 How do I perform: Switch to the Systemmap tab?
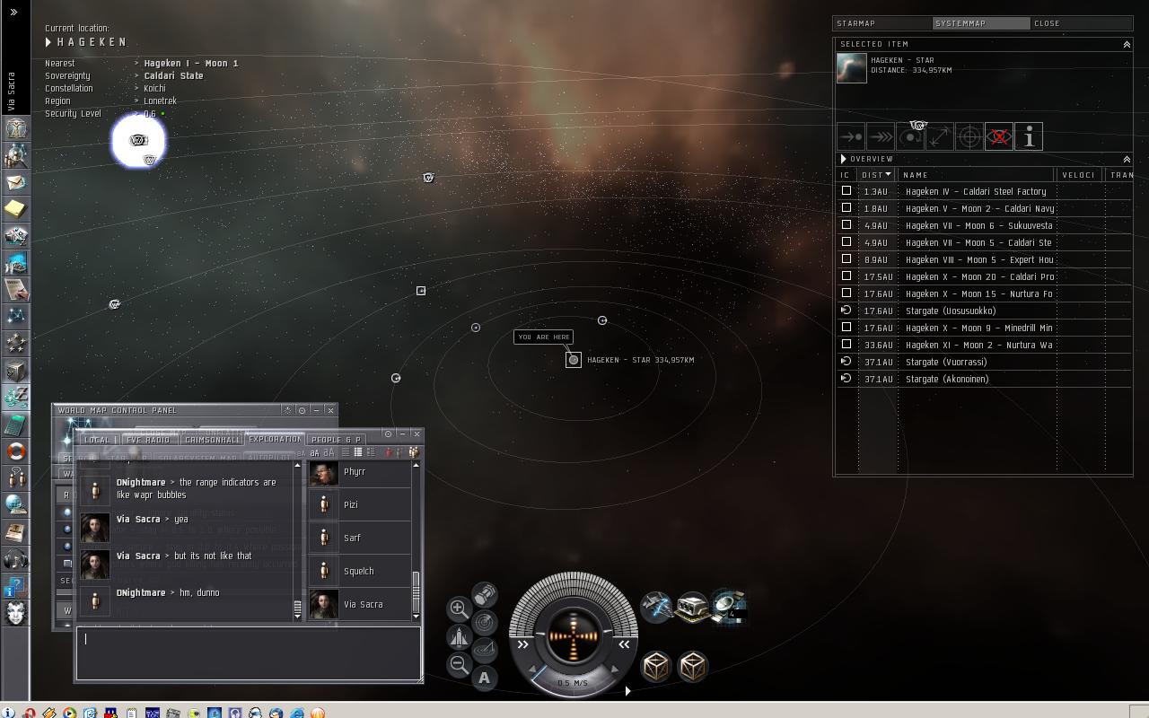pyautogui.click(x=981, y=23)
